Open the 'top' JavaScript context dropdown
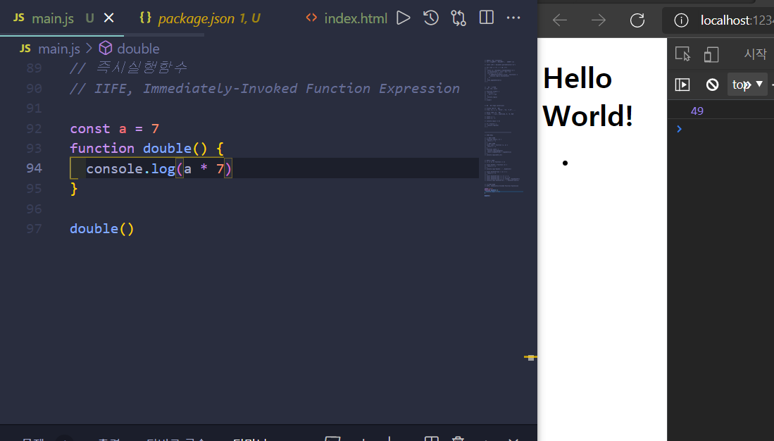This screenshot has height=441, width=774. tap(747, 85)
